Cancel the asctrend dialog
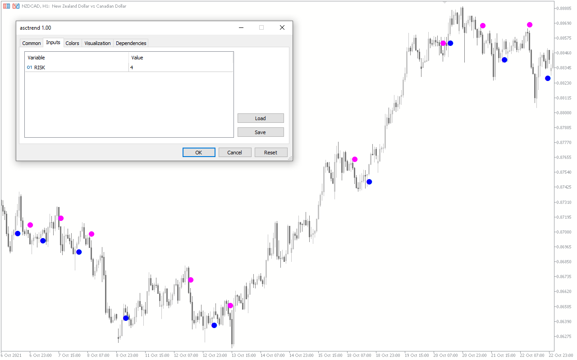The height and width of the screenshot is (360, 577). coord(235,153)
